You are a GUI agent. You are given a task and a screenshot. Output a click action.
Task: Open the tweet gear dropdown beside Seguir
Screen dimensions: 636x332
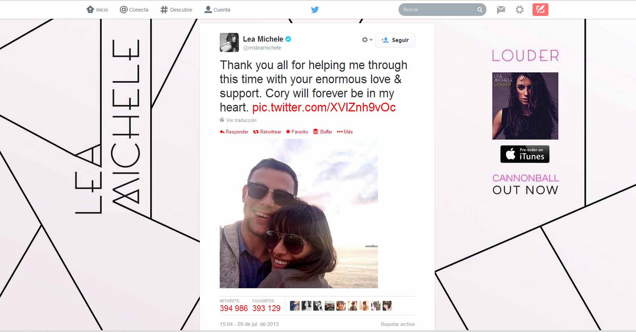tap(367, 40)
